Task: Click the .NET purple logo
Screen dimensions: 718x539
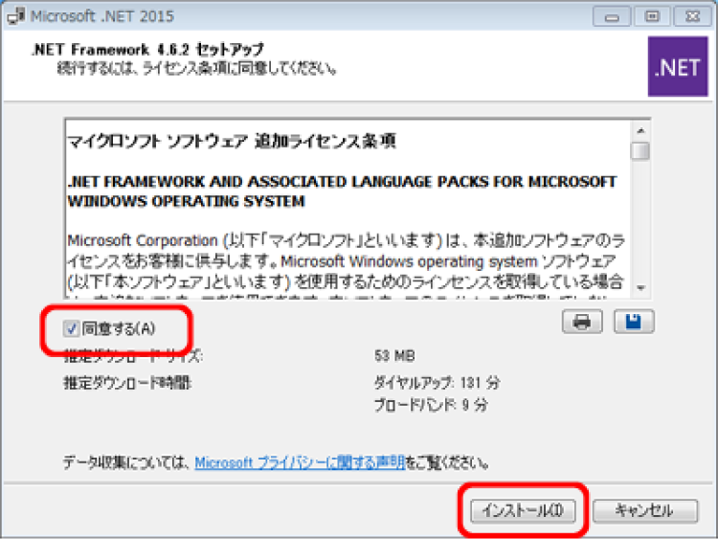Action: point(678,67)
